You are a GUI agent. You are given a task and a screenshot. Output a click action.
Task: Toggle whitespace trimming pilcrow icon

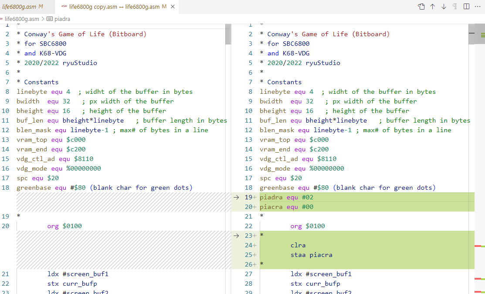(x=455, y=7)
